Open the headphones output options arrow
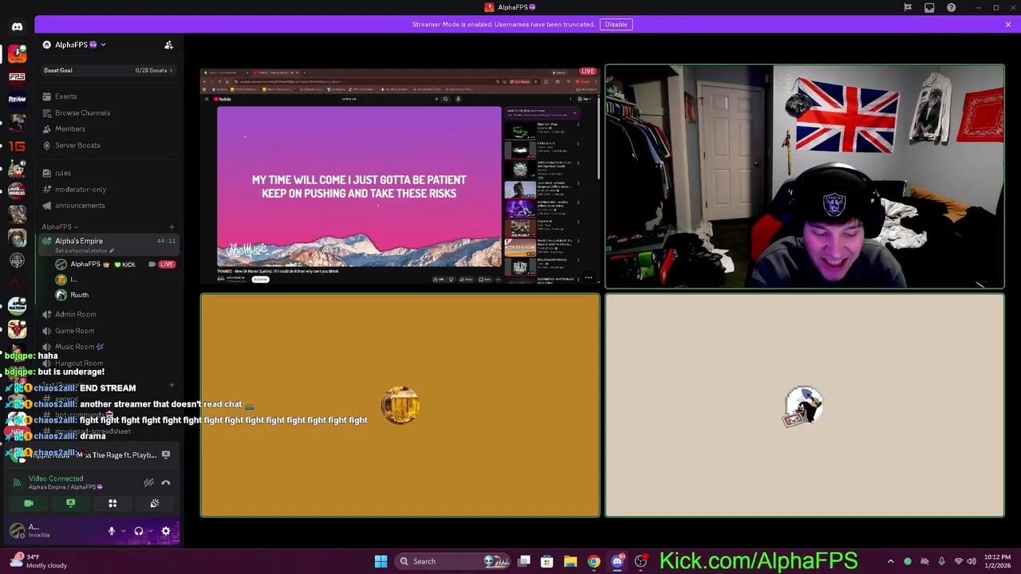This screenshot has width=1021, height=574. [150, 531]
